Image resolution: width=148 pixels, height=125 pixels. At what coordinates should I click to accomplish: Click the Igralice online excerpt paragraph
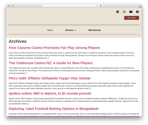click(73, 101)
